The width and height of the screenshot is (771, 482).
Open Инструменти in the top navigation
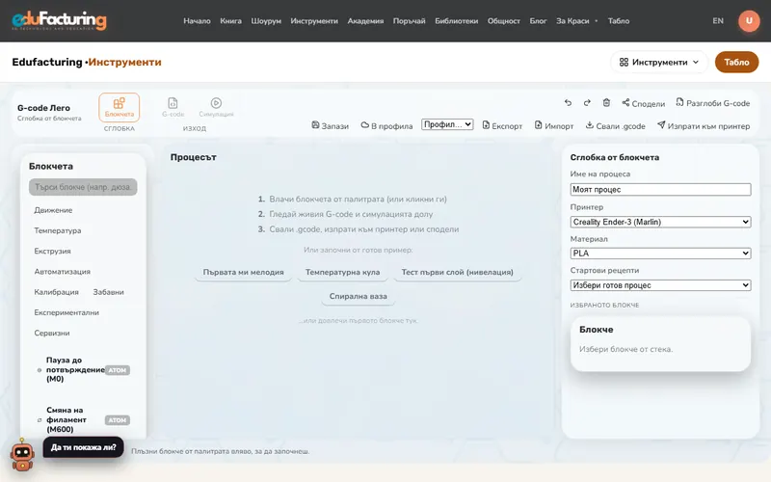pyautogui.click(x=314, y=20)
